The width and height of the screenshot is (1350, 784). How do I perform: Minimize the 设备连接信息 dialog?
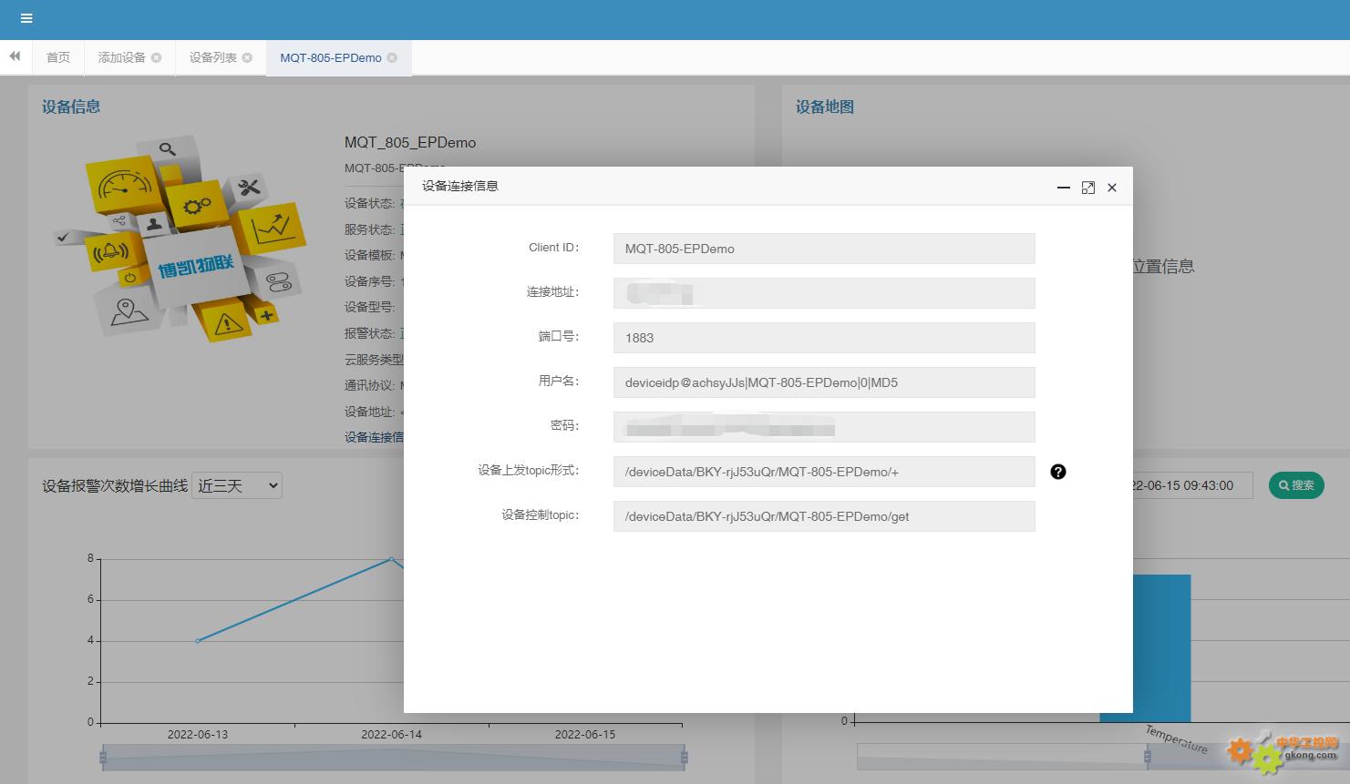tap(1063, 188)
